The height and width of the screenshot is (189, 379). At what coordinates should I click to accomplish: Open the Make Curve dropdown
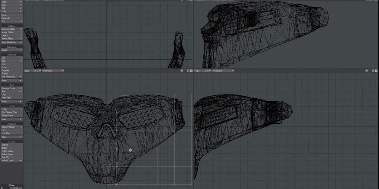(11, 160)
